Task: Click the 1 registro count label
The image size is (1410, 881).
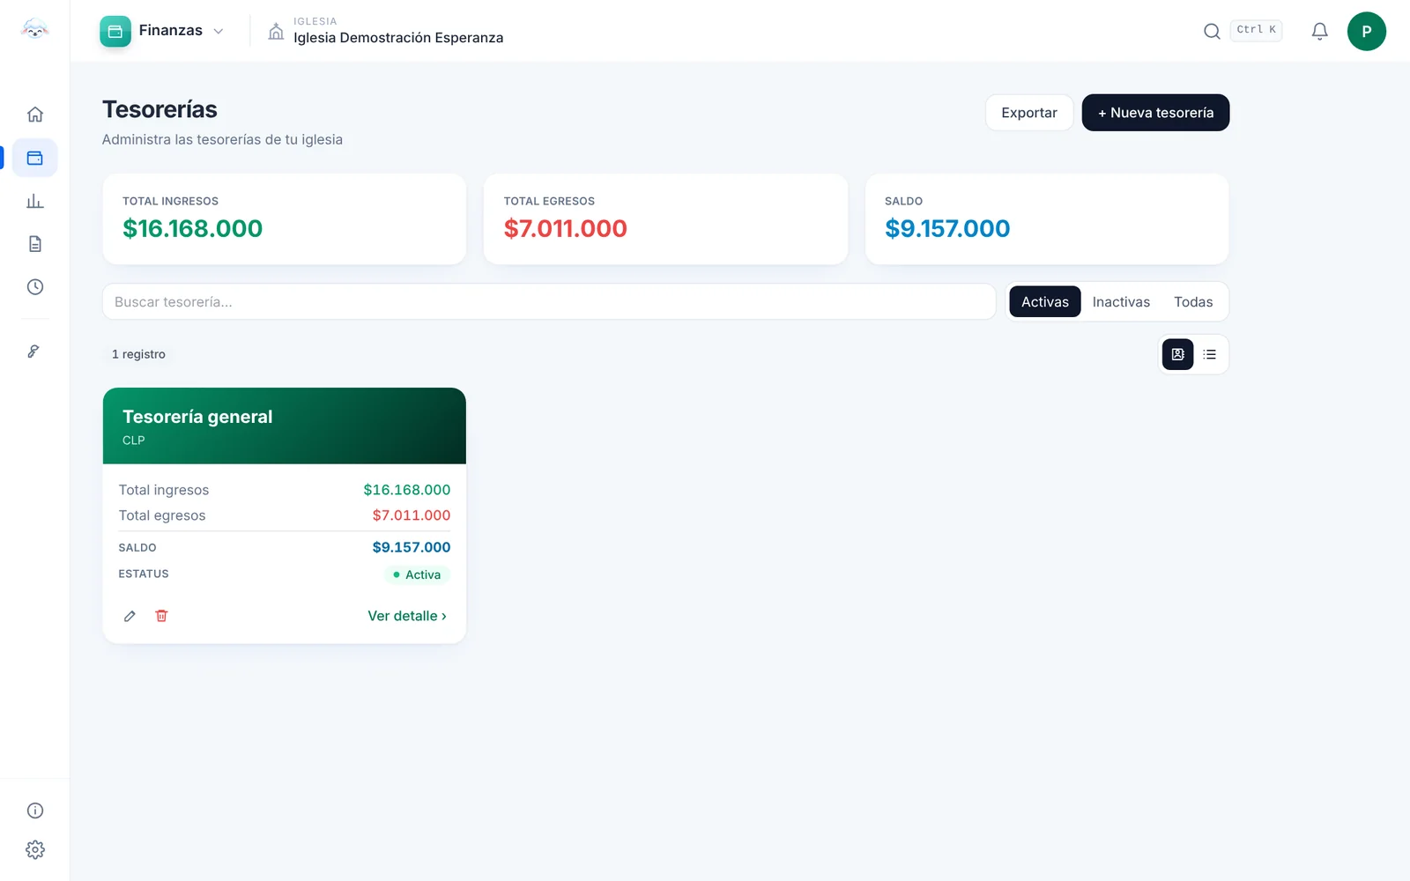Action: click(x=138, y=354)
